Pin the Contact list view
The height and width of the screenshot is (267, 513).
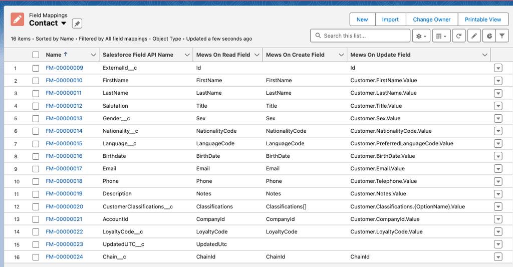77,24
